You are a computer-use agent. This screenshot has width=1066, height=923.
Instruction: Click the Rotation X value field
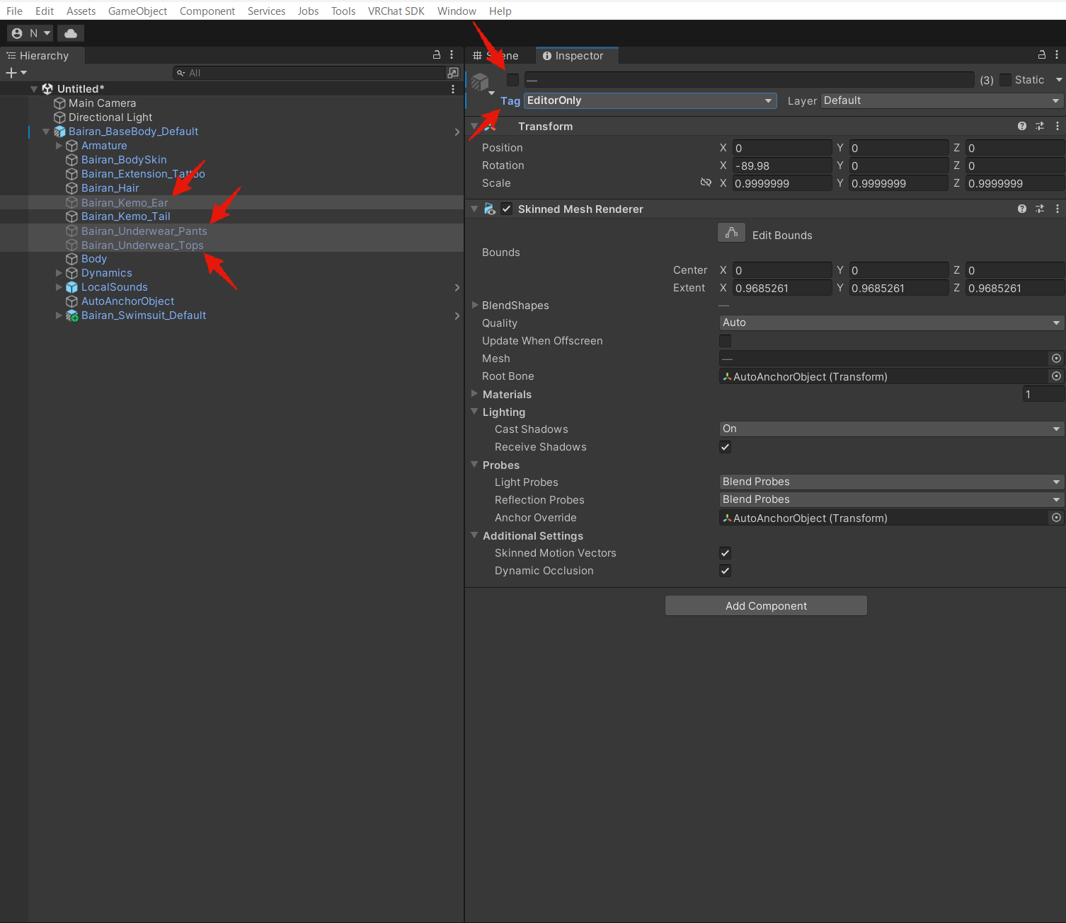coord(782,166)
